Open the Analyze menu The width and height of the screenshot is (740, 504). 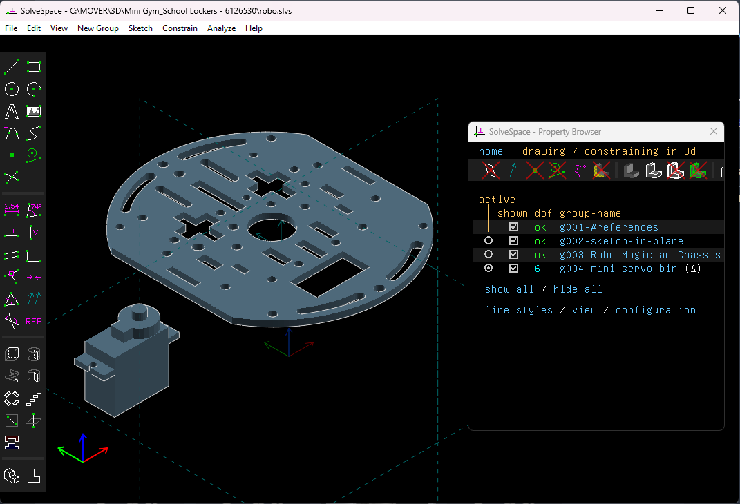click(221, 28)
